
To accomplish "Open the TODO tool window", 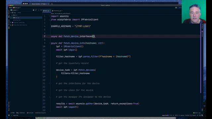I will point(13,113).
